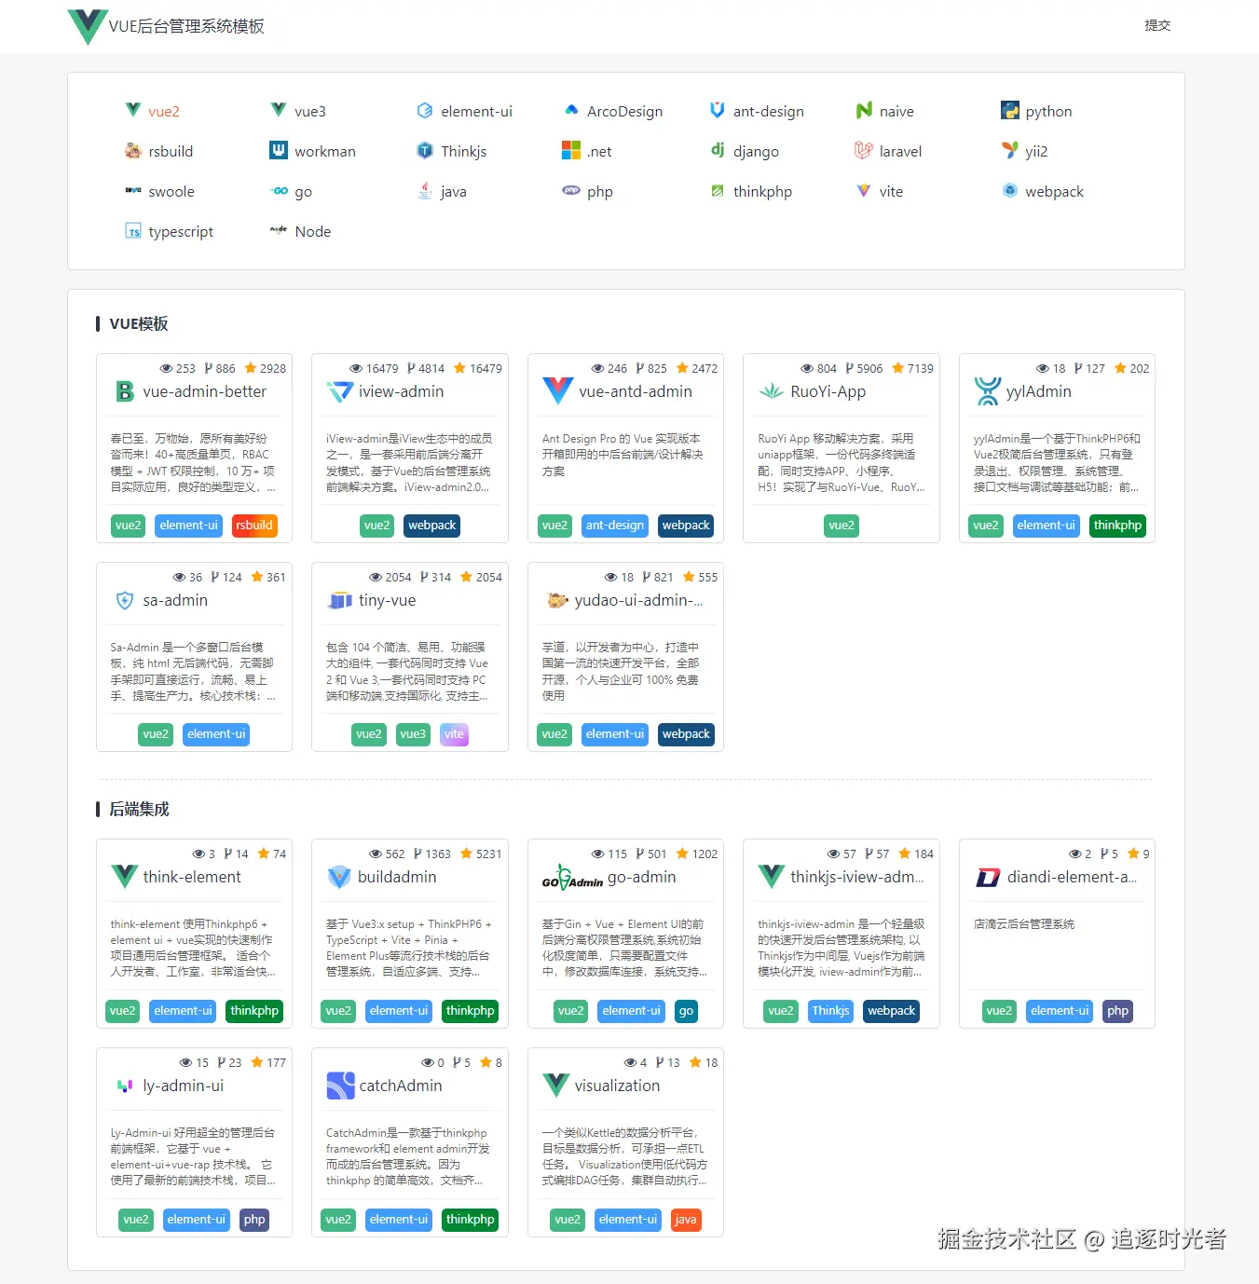Click the go-admin project logo
Image resolution: width=1259 pixels, height=1284 pixels.
[572, 877]
